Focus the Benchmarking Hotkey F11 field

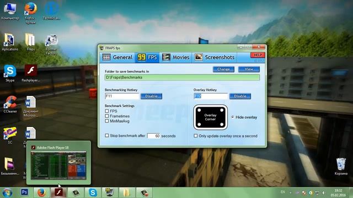point(122,96)
